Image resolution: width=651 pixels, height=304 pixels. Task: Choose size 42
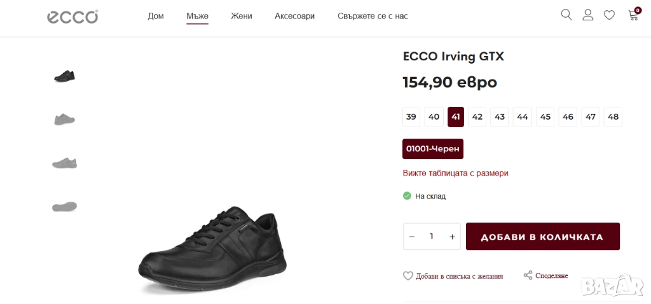pyautogui.click(x=477, y=116)
